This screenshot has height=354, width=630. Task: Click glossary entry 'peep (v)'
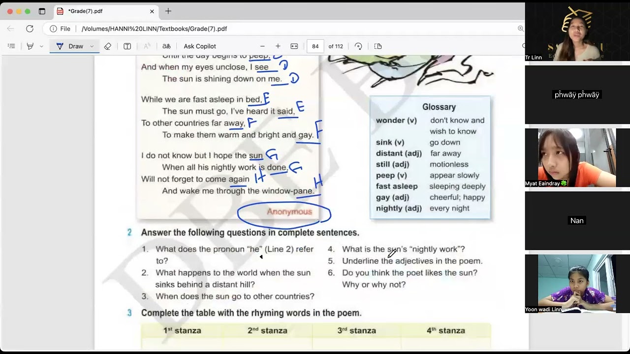point(391,176)
